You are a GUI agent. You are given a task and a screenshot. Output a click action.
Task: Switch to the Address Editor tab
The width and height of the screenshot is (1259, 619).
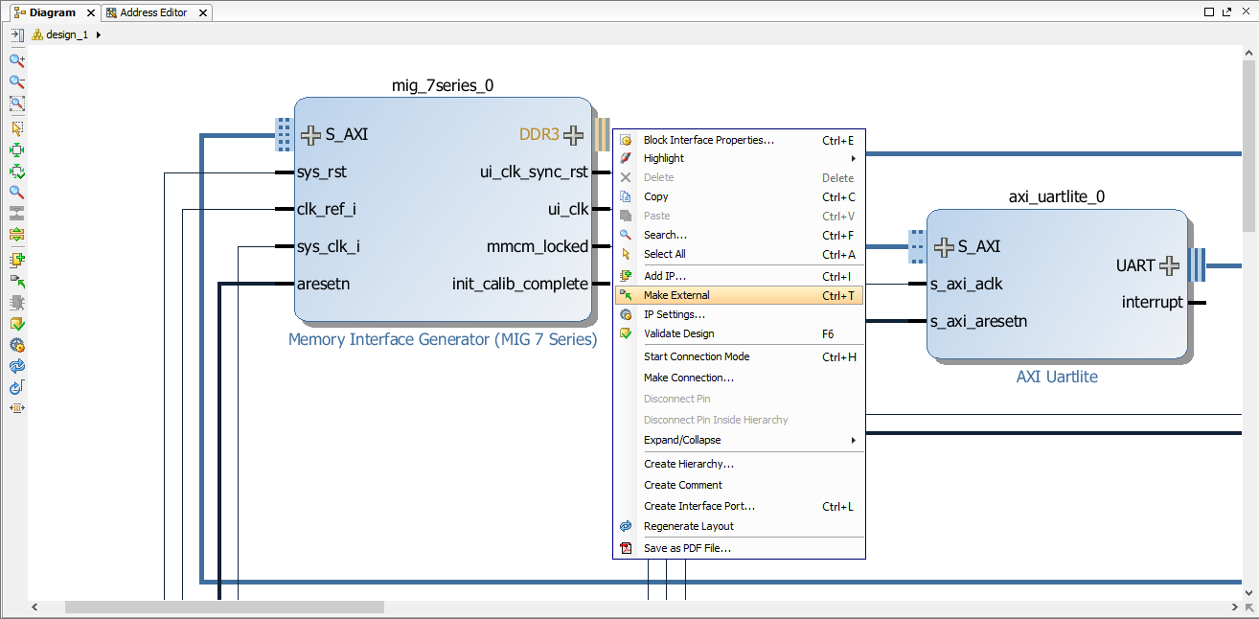158,13
